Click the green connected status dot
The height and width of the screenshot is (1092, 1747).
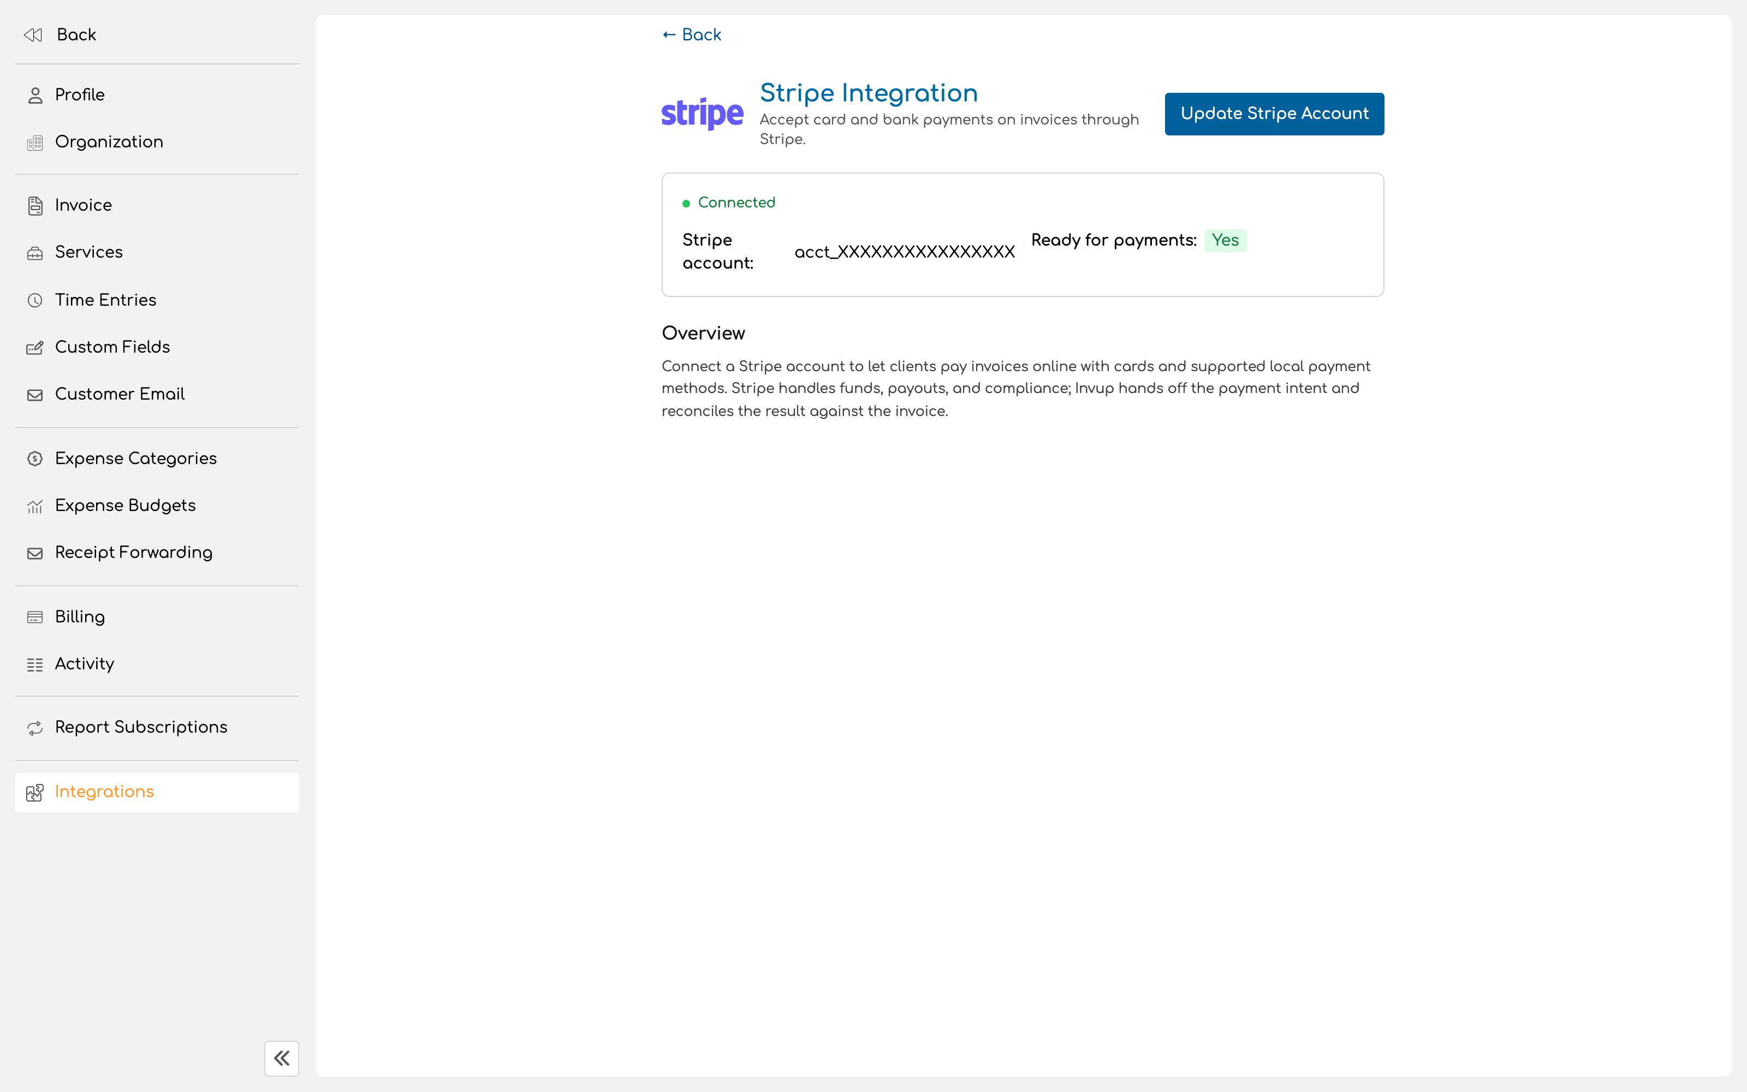pos(686,204)
